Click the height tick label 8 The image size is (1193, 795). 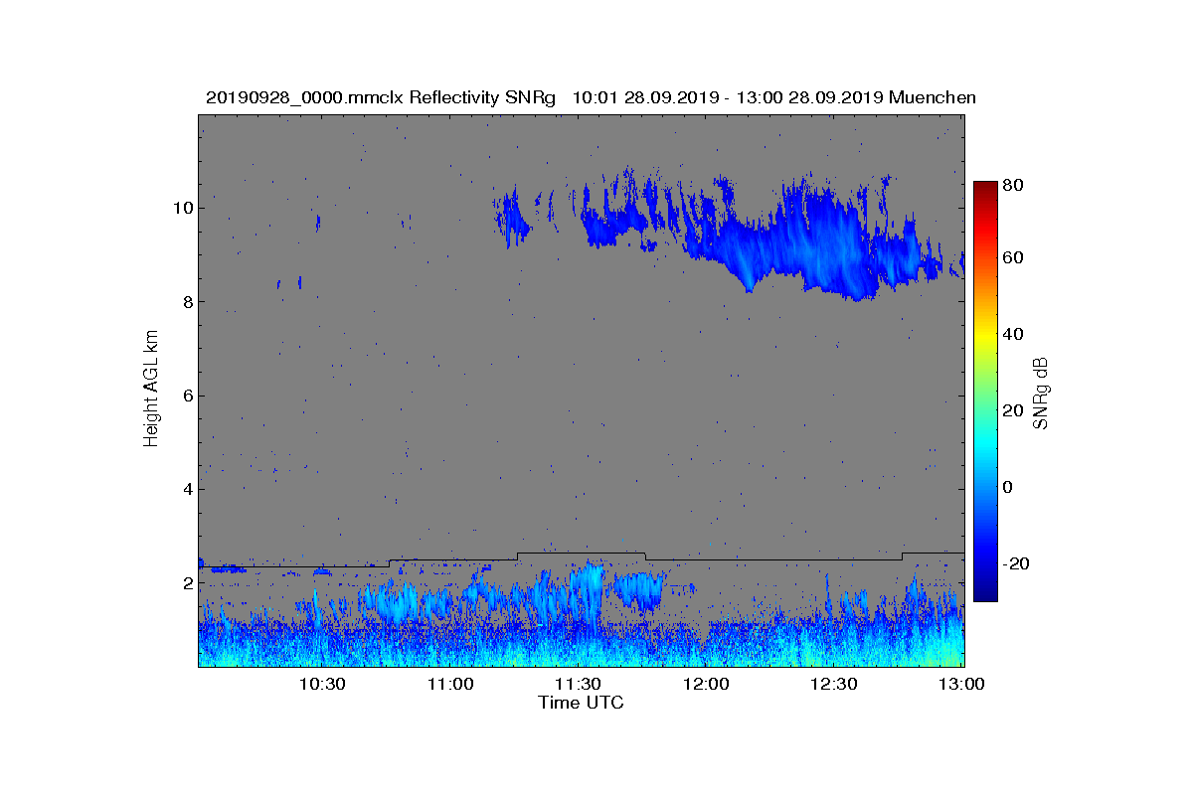point(187,302)
